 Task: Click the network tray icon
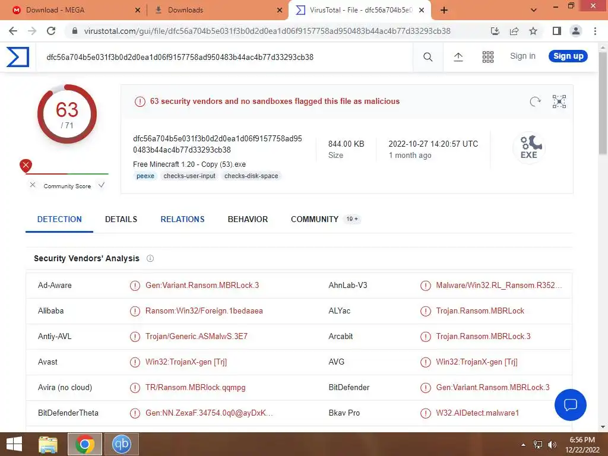click(538, 445)
